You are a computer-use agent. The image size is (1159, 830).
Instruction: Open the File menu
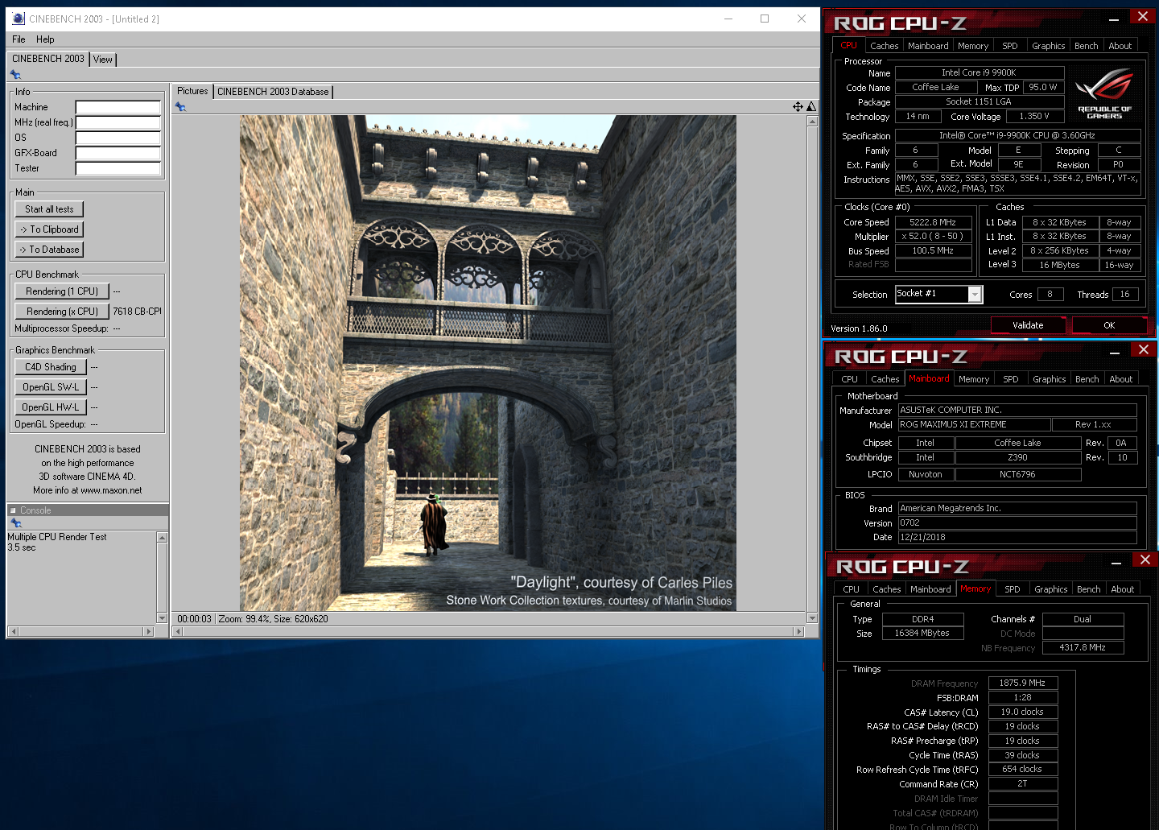[x=19, y=39]
